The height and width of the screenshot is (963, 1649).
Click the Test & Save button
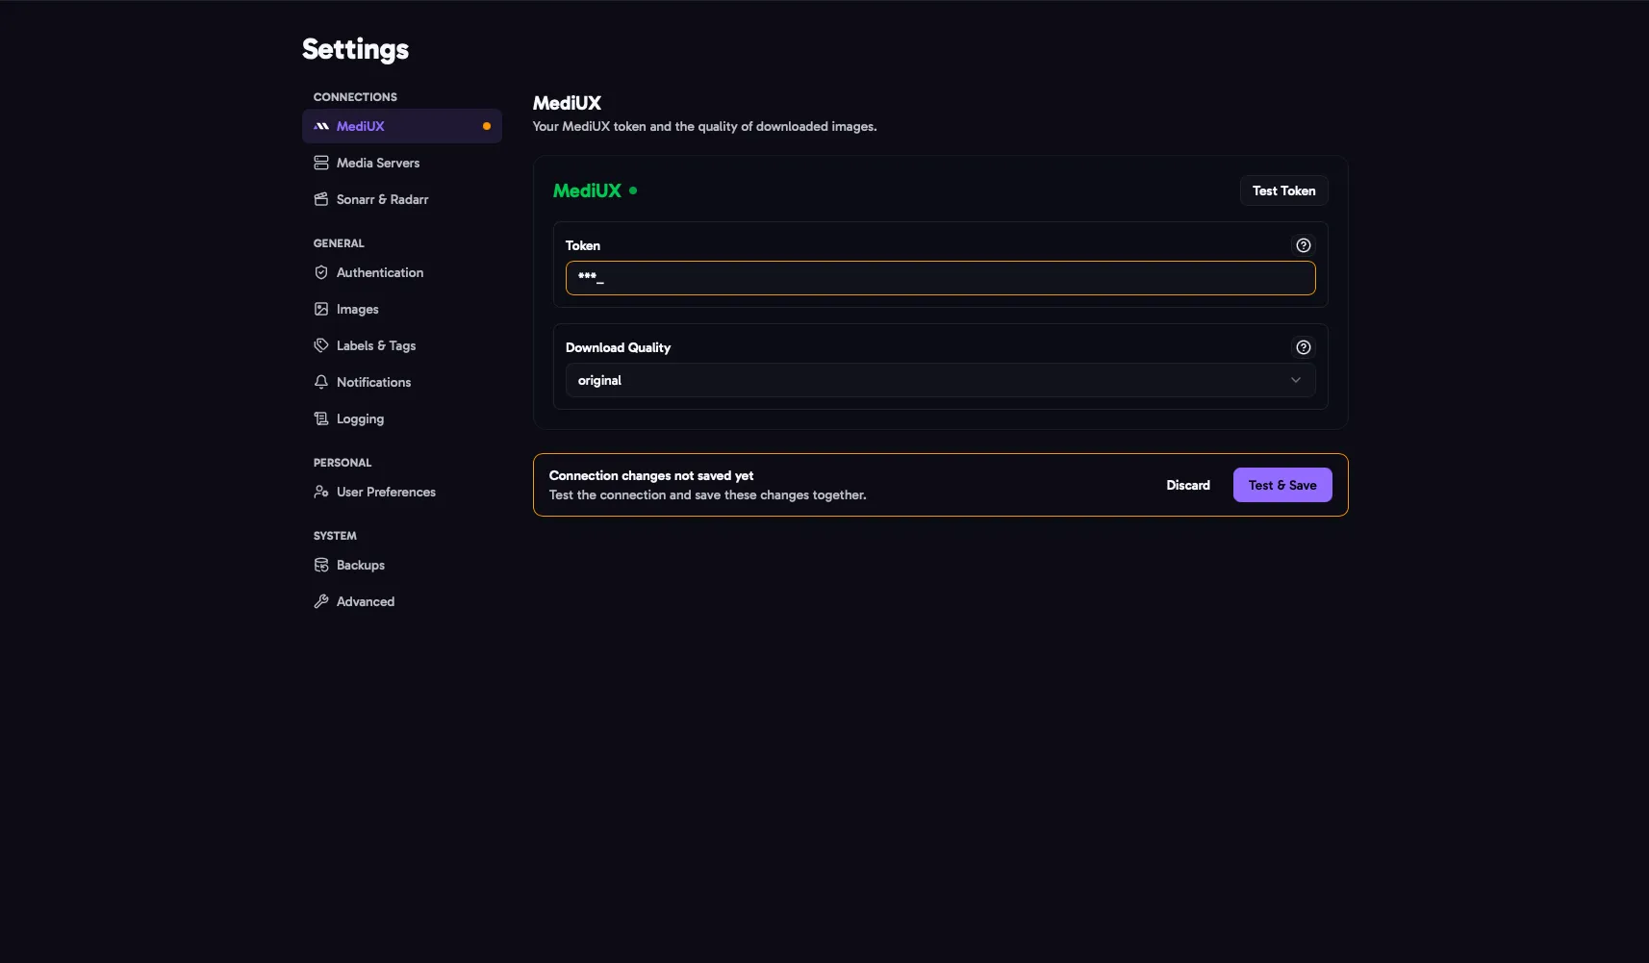[x=1282, y=485]
